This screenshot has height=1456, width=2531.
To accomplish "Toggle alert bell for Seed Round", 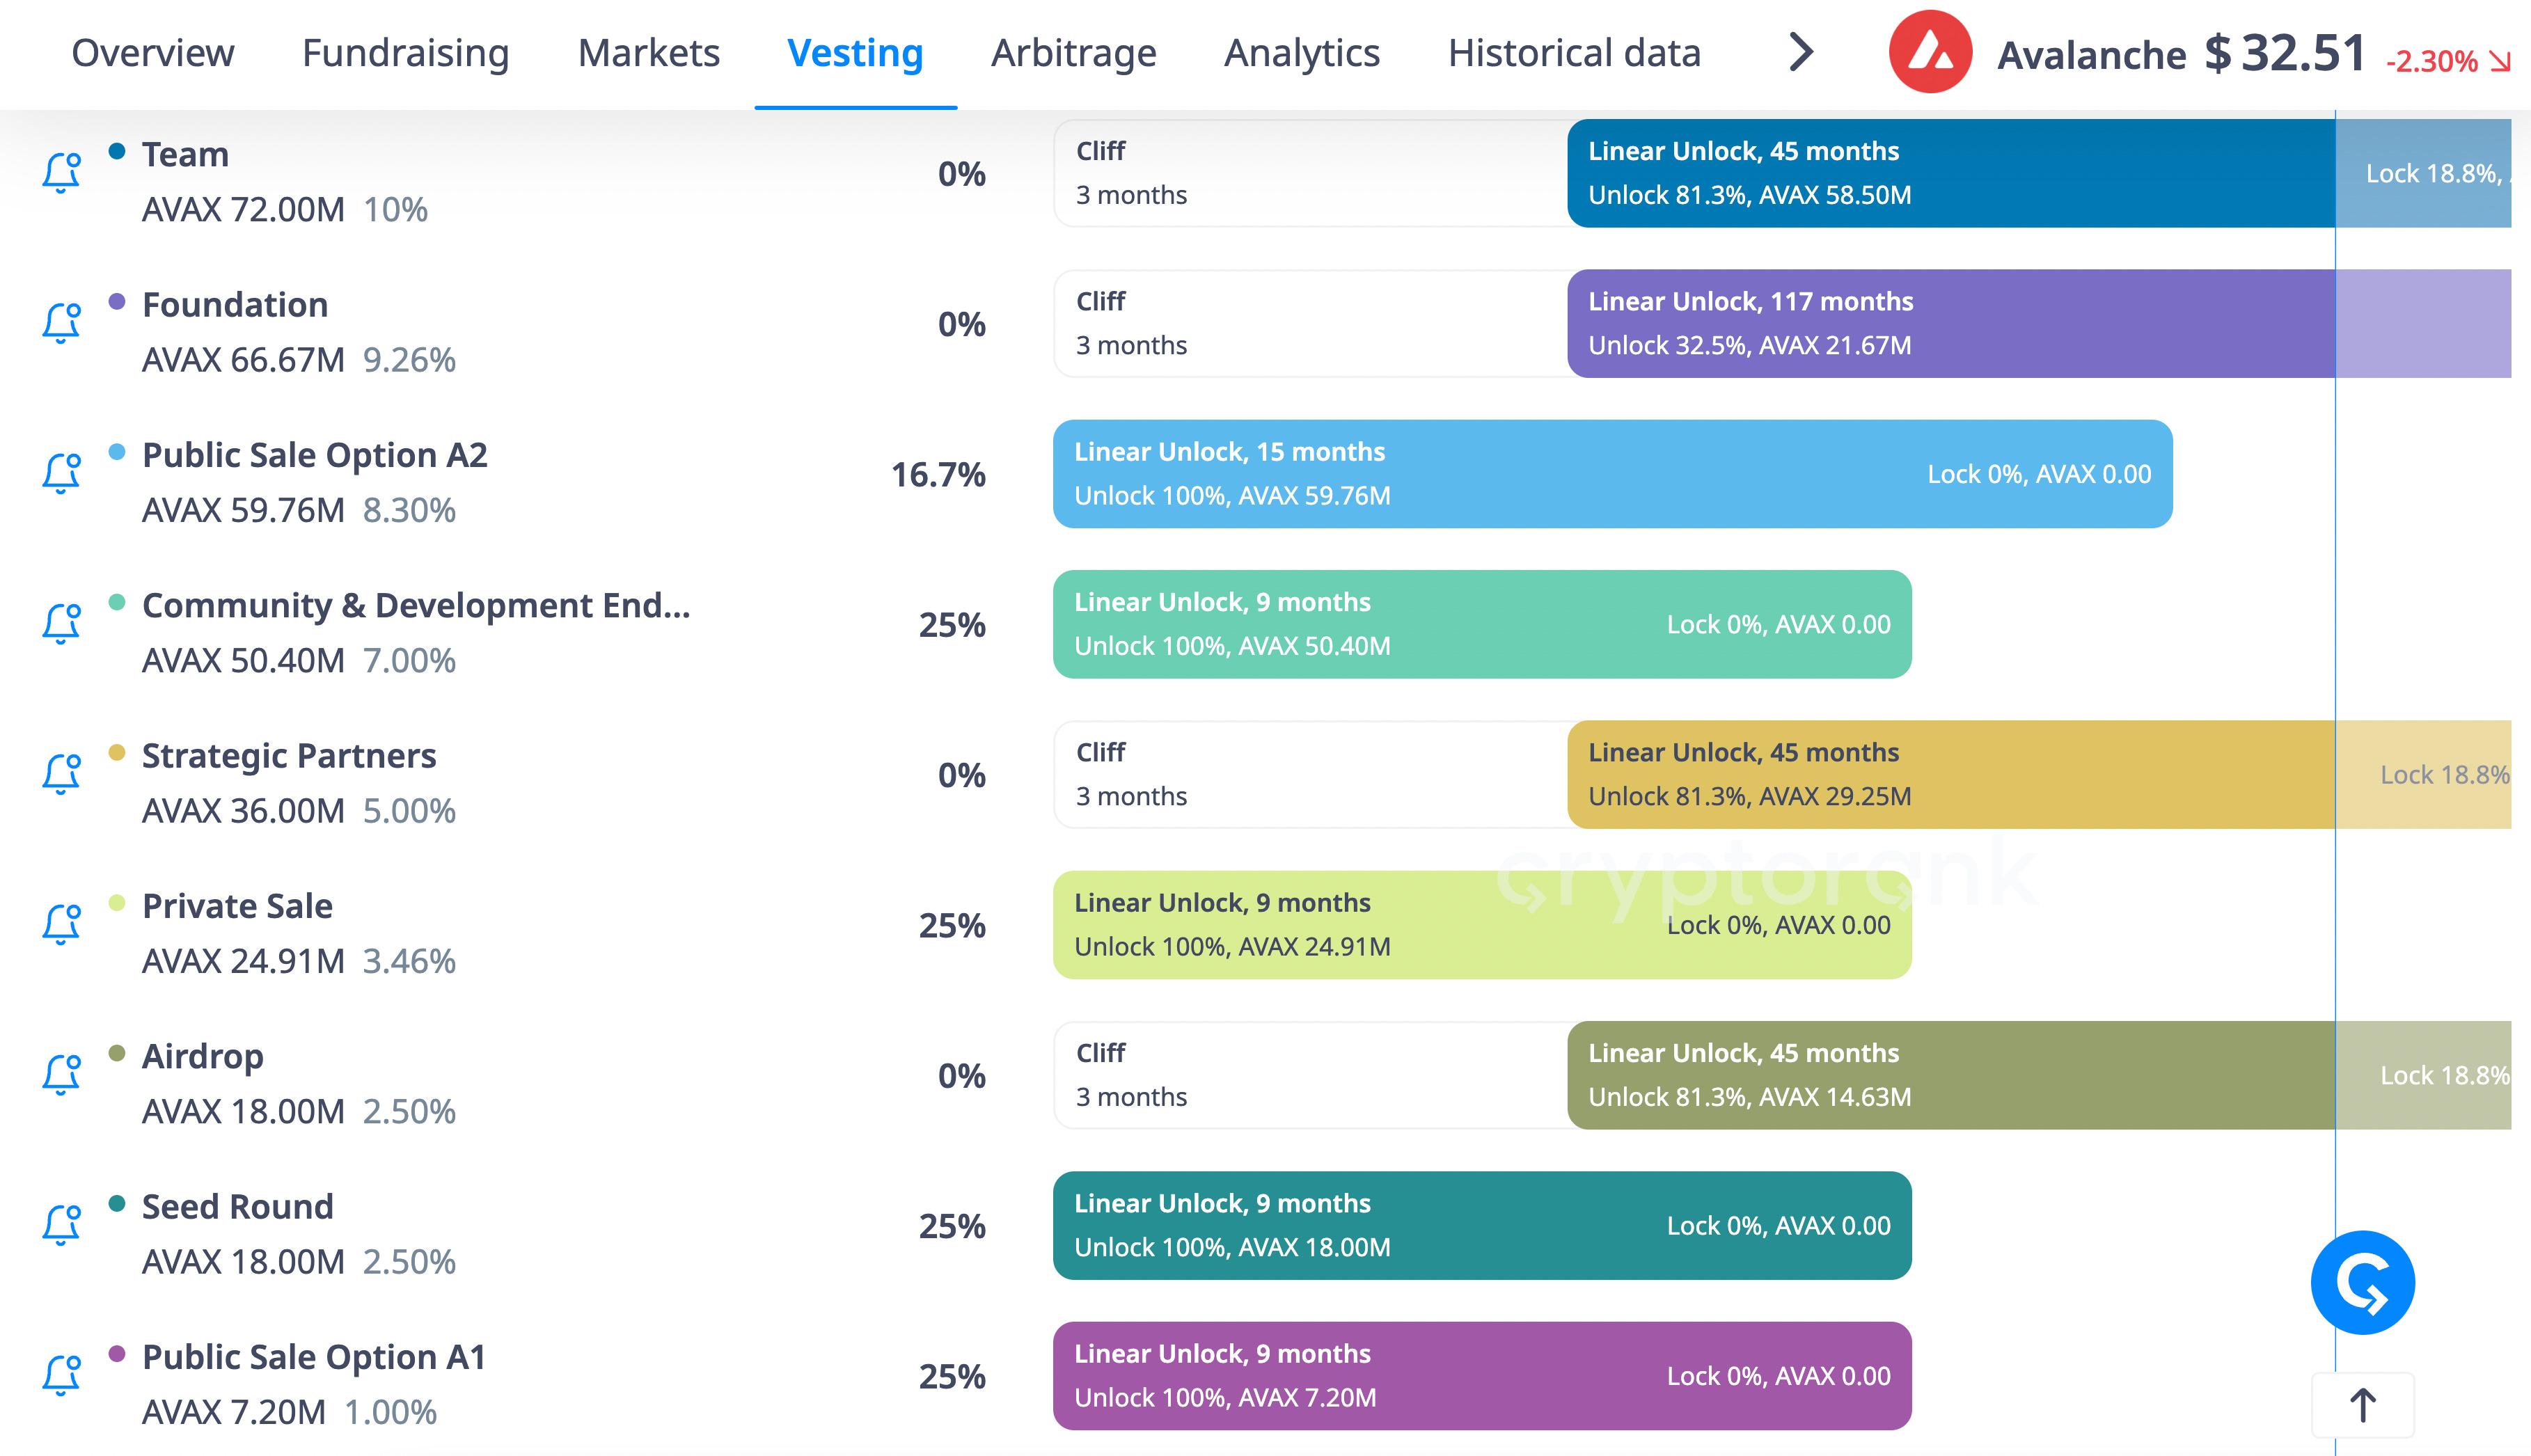I will pos(61,1225).
